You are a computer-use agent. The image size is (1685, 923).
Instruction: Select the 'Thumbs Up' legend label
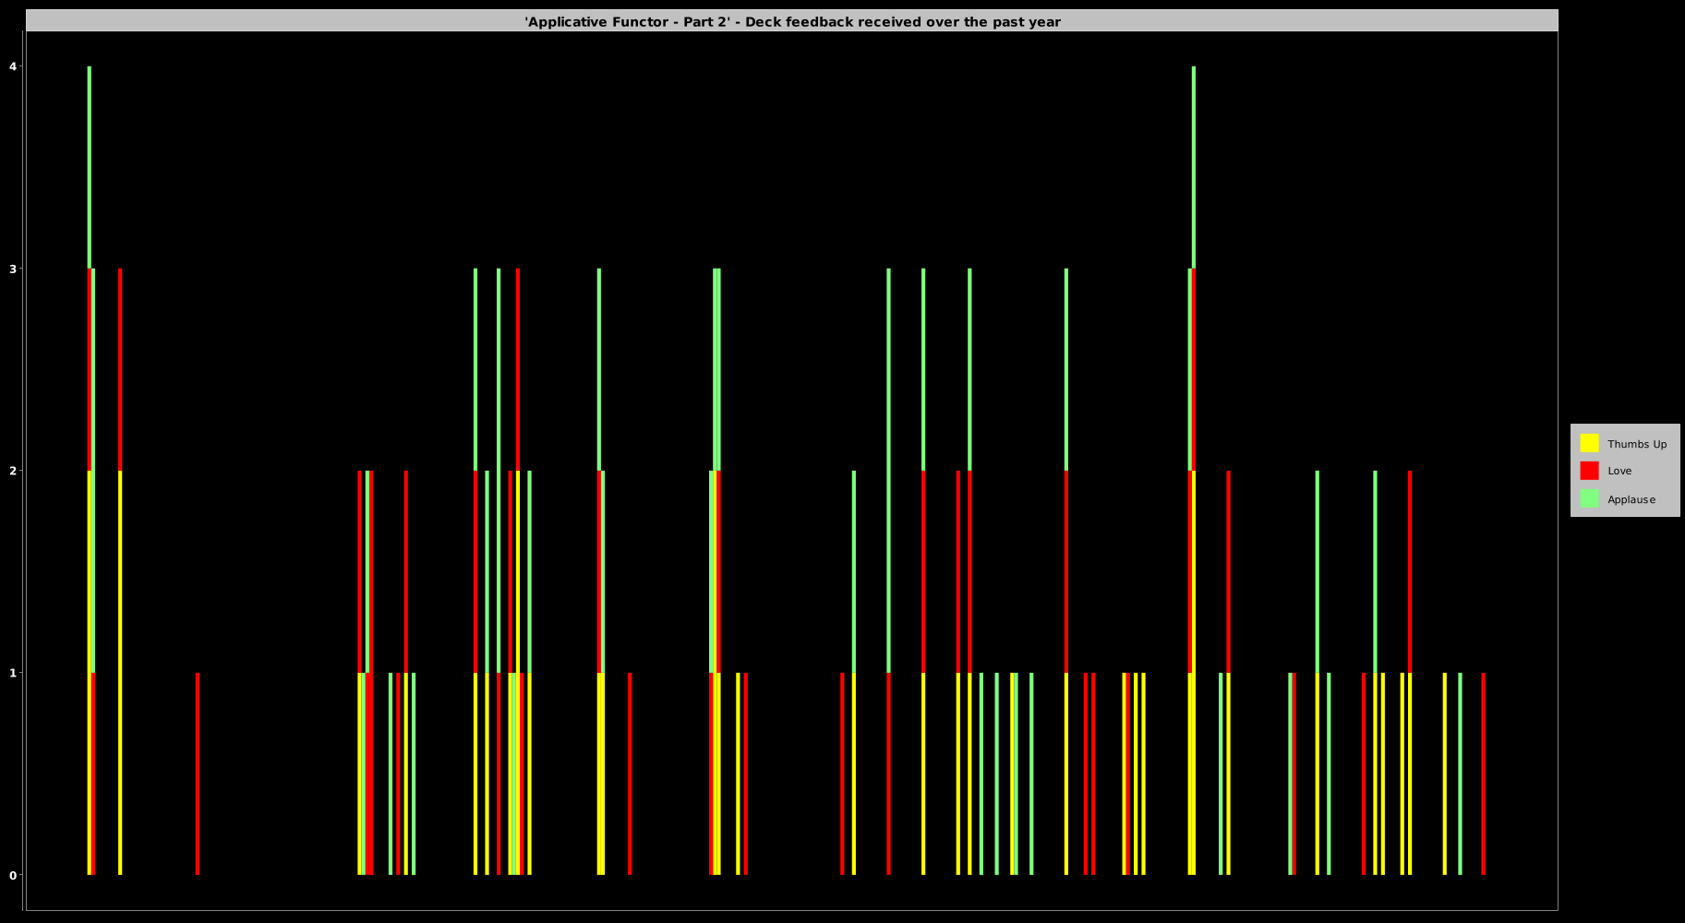(1637, 444)
